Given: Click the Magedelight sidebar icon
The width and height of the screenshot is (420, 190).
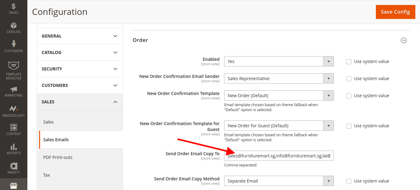Looking at the screenshot, I should [13, 111].
